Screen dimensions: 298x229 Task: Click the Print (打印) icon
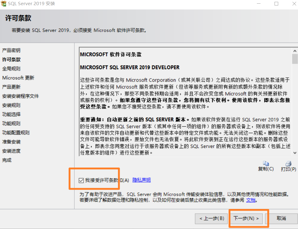click(x=288, y=163)
